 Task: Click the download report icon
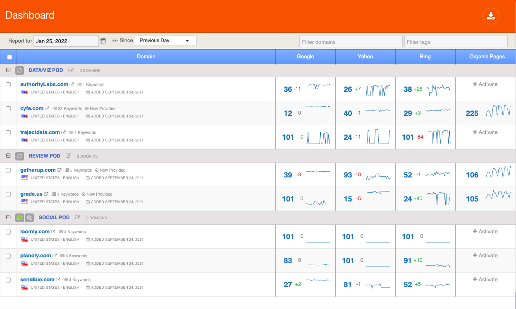491,16
